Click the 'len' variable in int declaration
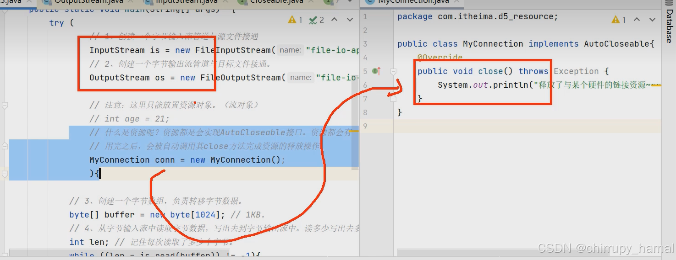 97,242
